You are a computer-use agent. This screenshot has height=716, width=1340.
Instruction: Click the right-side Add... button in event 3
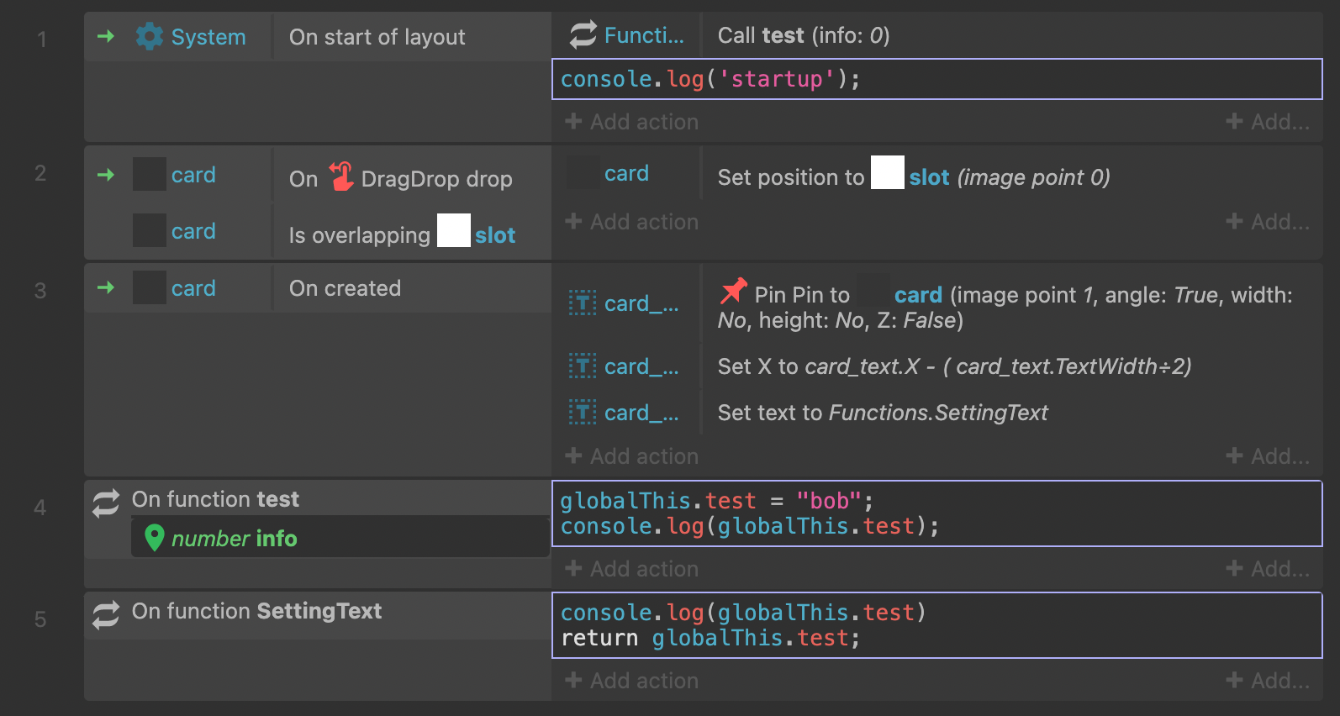point(1268,456)
